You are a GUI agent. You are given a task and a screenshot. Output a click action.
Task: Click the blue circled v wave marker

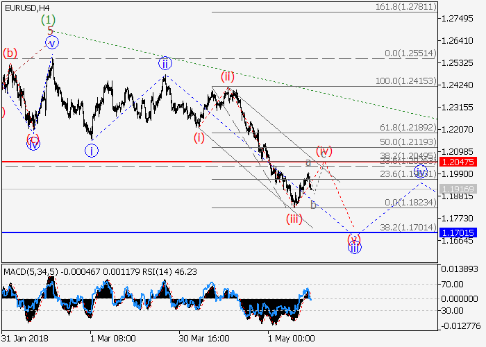click(52, 43)
